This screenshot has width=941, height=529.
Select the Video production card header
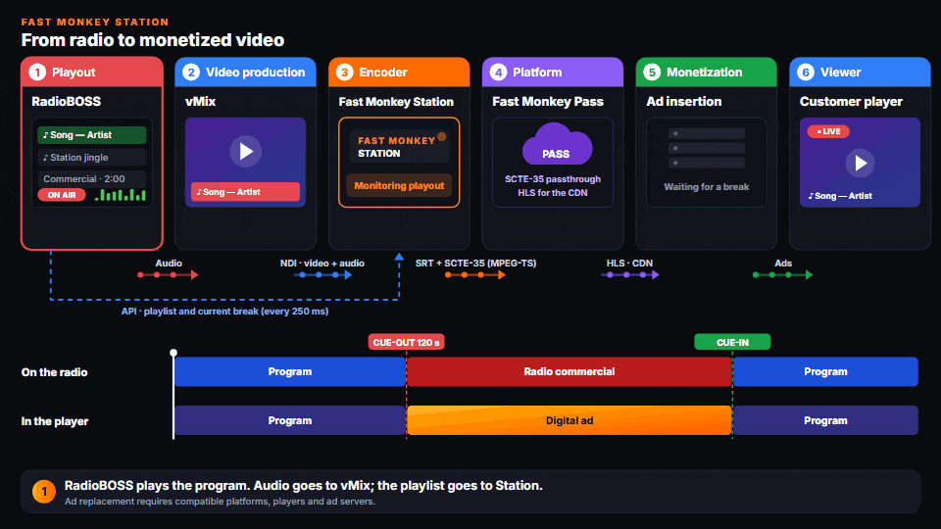click(x=245, y=72)
